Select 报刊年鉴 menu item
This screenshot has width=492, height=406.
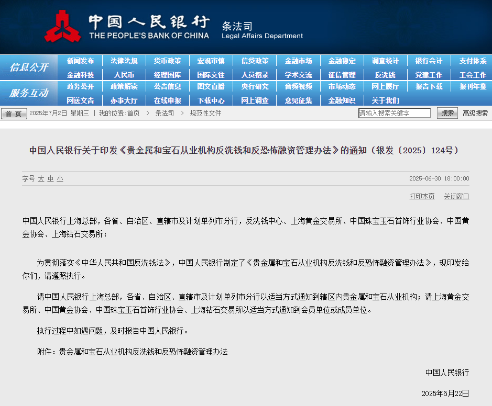(x=473, y=86)
